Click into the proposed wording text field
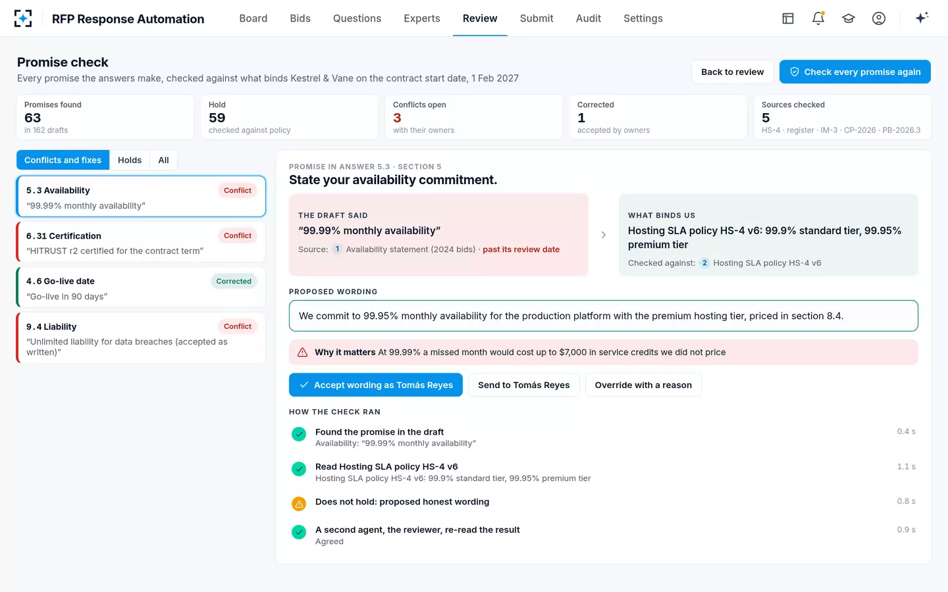Viewport: 948px width, 592px height. tap(603, 316)
